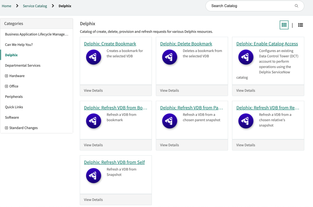This screenshot has width=313, height=207.
Task: Open the Delphix: Create Bookmark link
Action: pyautogui.click(x=110, y=44)
